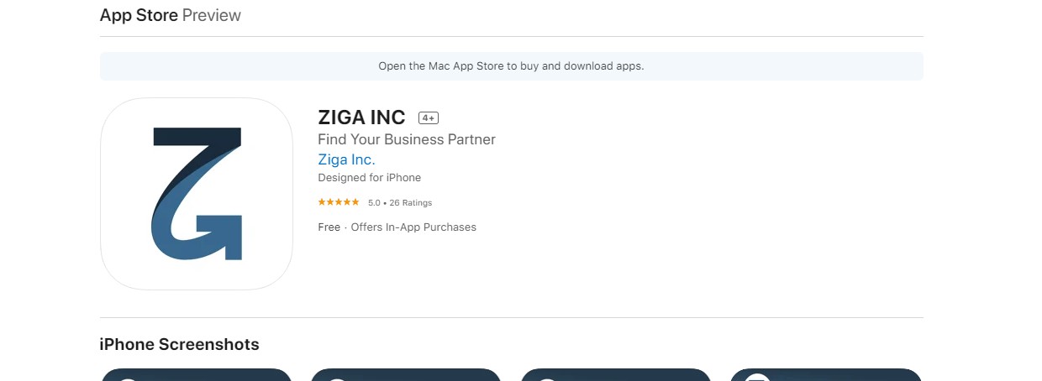Open the Ziga Inc. developer link

coord(346,159)
